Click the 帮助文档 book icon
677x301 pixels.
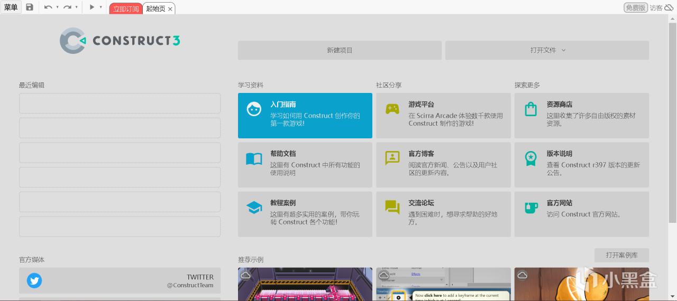254,158
